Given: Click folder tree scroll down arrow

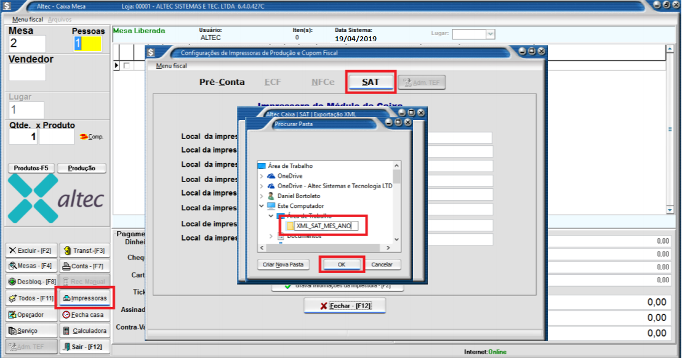Looking at the screenshot, I should coord(396,239).
